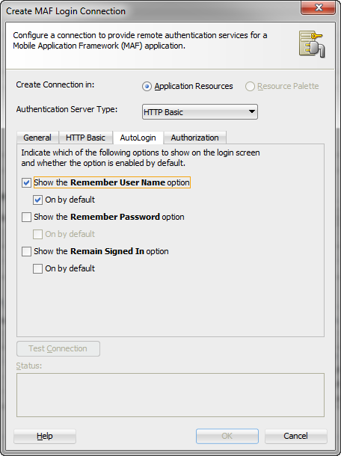Click the login connection key icon

click(x=312, y=45)
